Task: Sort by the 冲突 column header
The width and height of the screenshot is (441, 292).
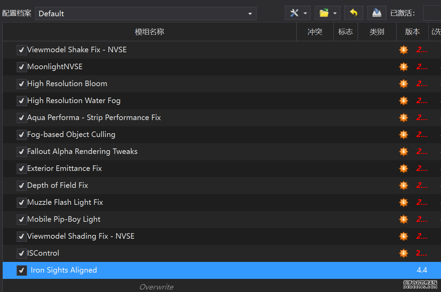Action: (x=315, y=32)
